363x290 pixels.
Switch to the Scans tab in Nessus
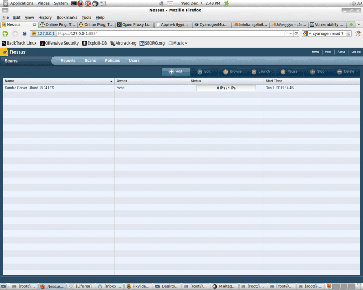pyautogui.click(x=90, y=61)
